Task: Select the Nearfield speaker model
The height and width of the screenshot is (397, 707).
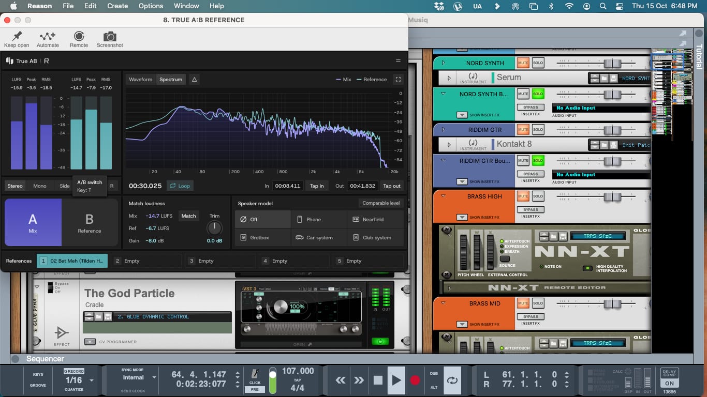Action: pyautogui.click(x=376, y=220)
